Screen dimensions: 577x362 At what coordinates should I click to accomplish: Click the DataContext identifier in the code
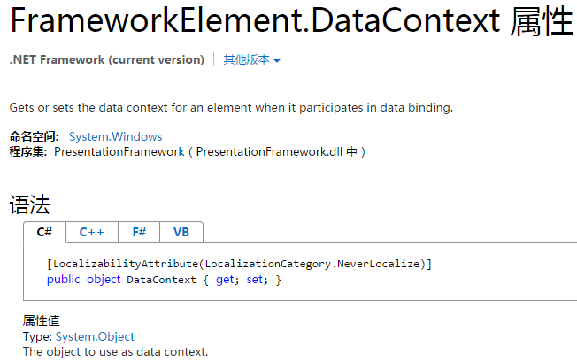coord(162,280)
